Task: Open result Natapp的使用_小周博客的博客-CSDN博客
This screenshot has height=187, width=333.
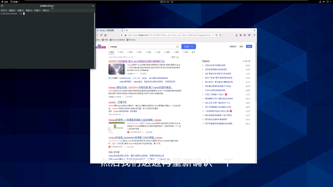Action: [x=135, y=120]
